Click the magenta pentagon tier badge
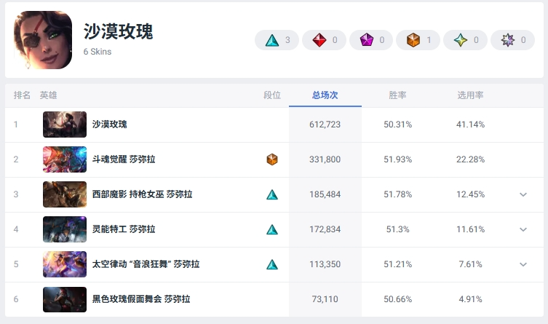 click(x=371, y=40)
